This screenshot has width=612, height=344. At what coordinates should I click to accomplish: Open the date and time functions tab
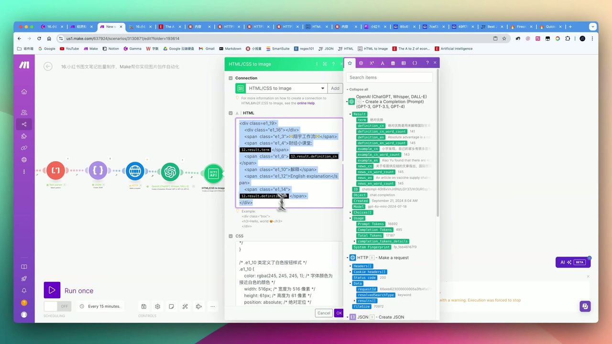(x=393, y=63)
